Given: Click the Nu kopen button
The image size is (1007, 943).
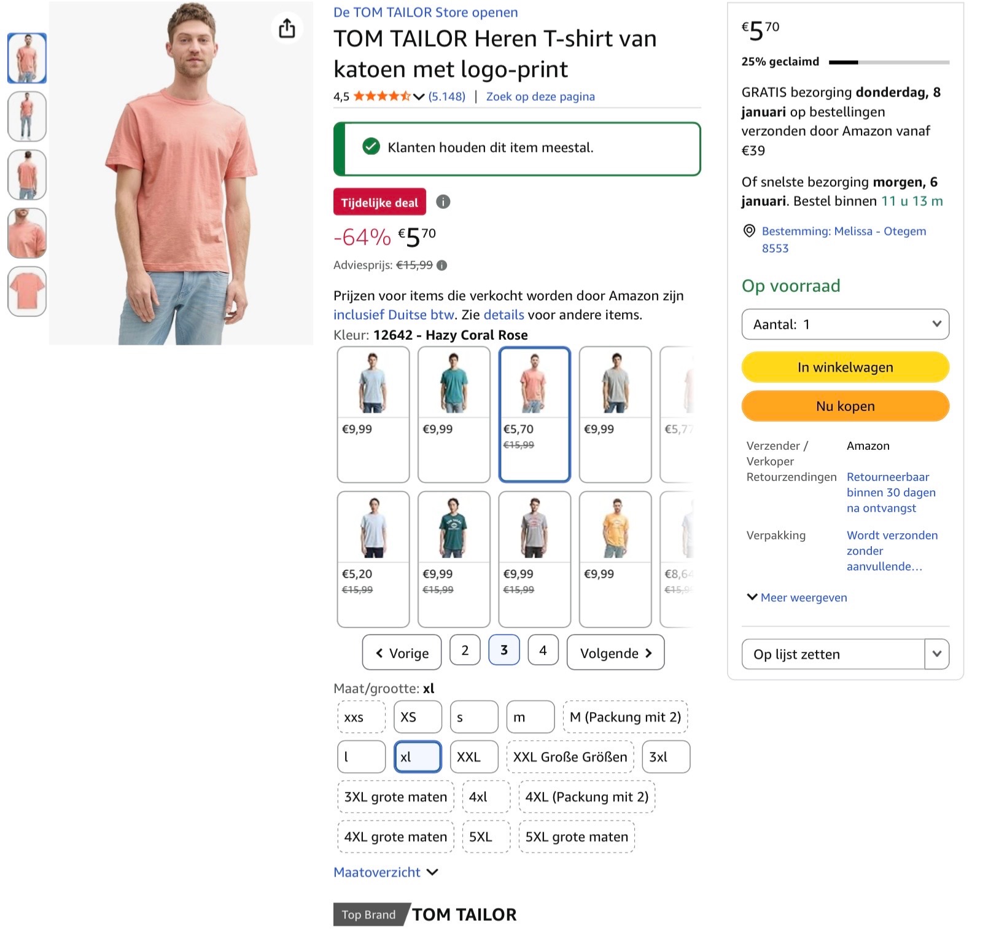Looking at the screenshot, I should 844,406.
